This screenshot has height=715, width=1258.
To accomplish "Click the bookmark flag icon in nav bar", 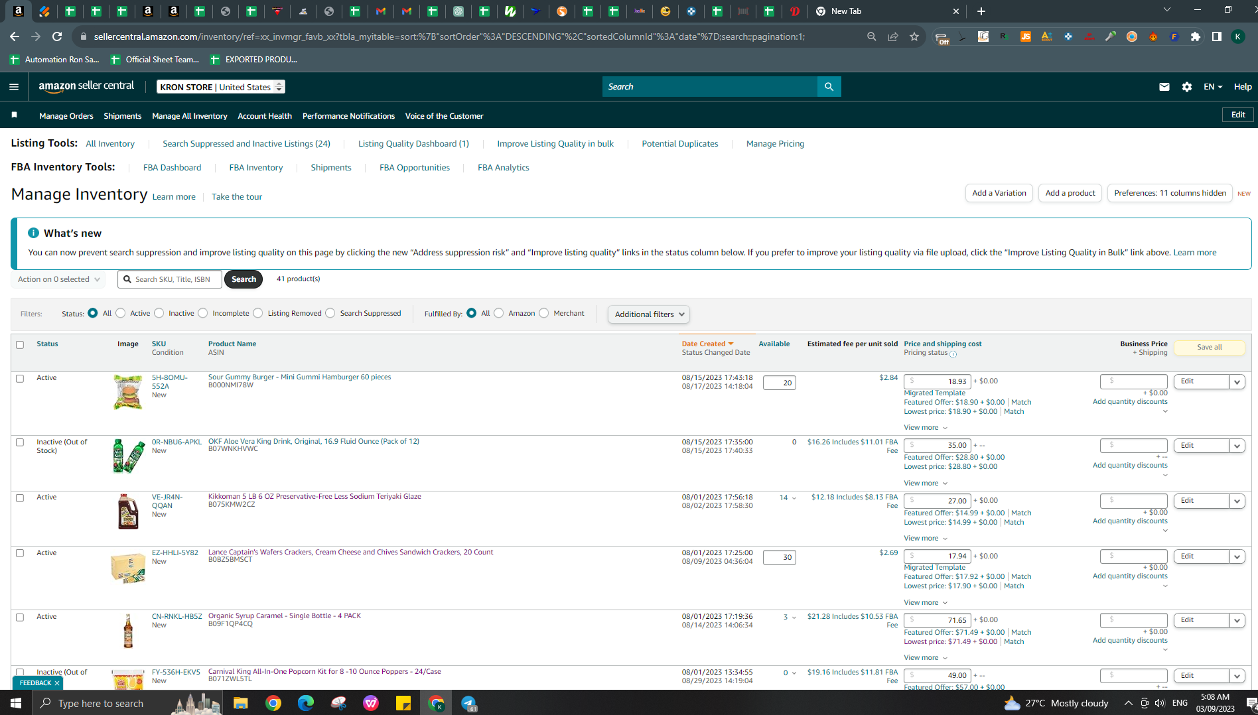I will (x=14, y=115).
